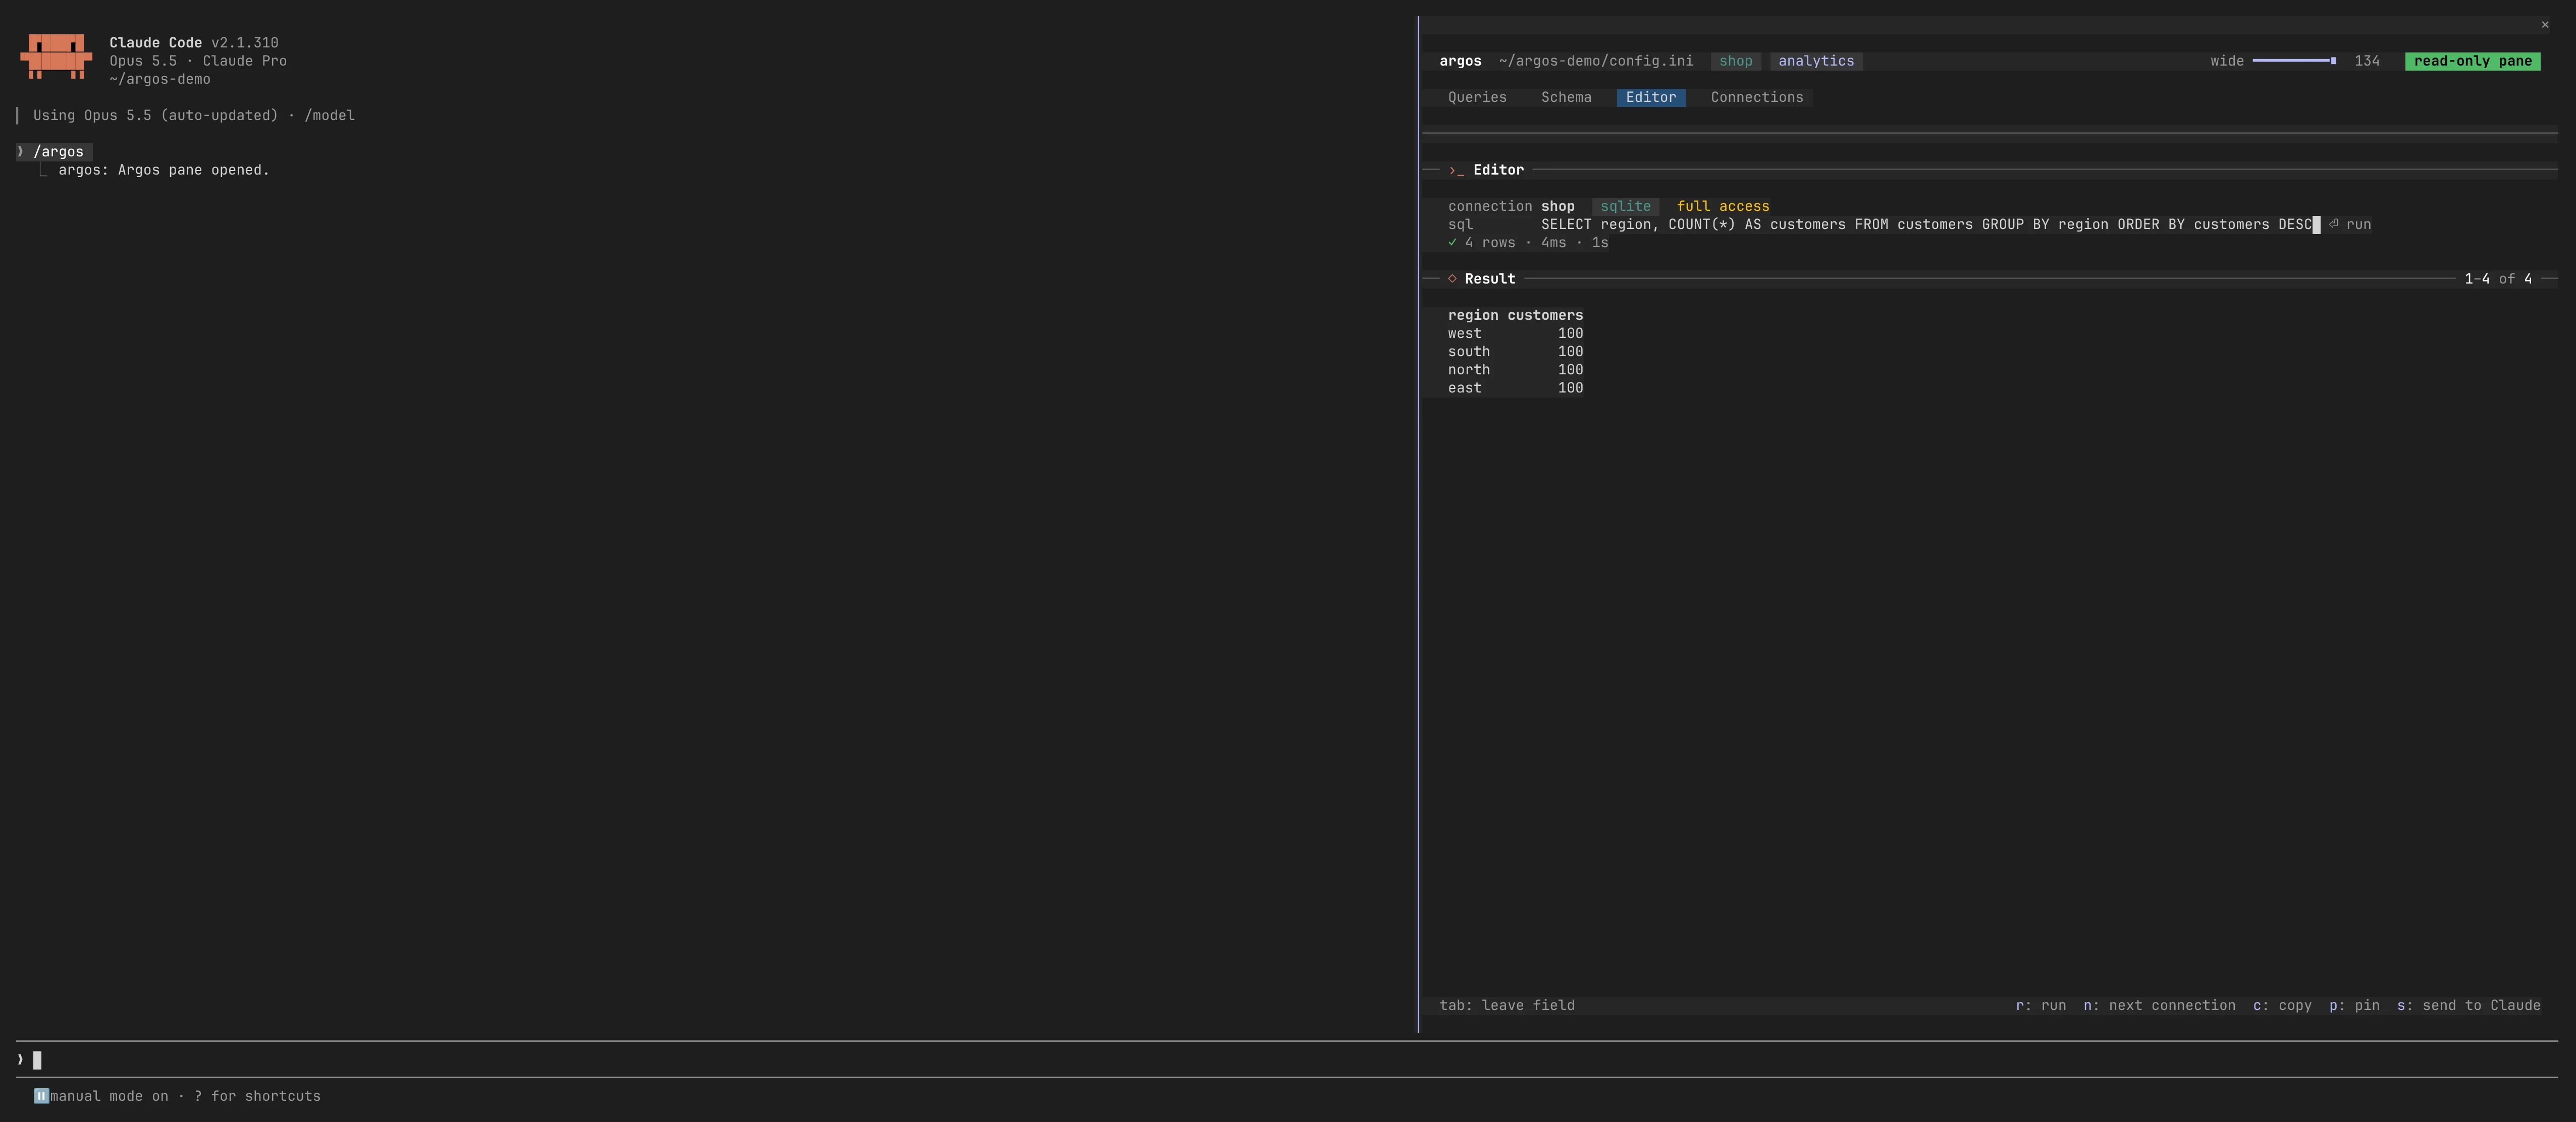Click the connection name shop in editor
The height and width of the screenshot is (1122, 2576).
pos(1557,207)
